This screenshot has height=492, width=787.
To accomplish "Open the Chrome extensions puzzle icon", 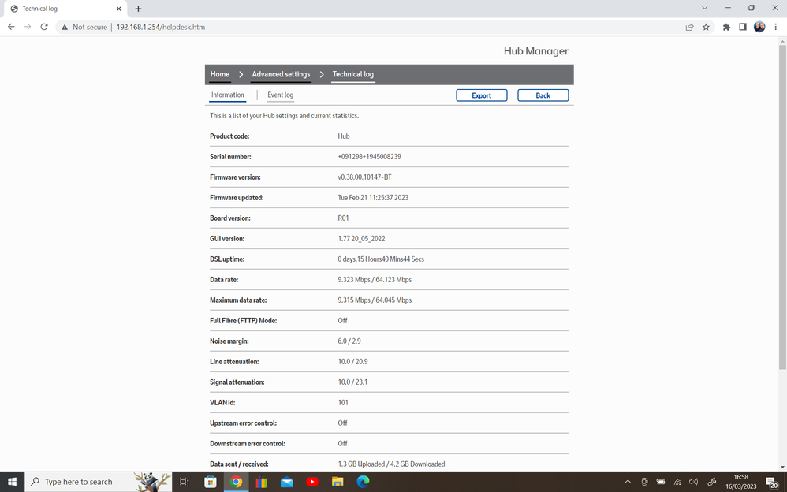I will tap(726, 27).
